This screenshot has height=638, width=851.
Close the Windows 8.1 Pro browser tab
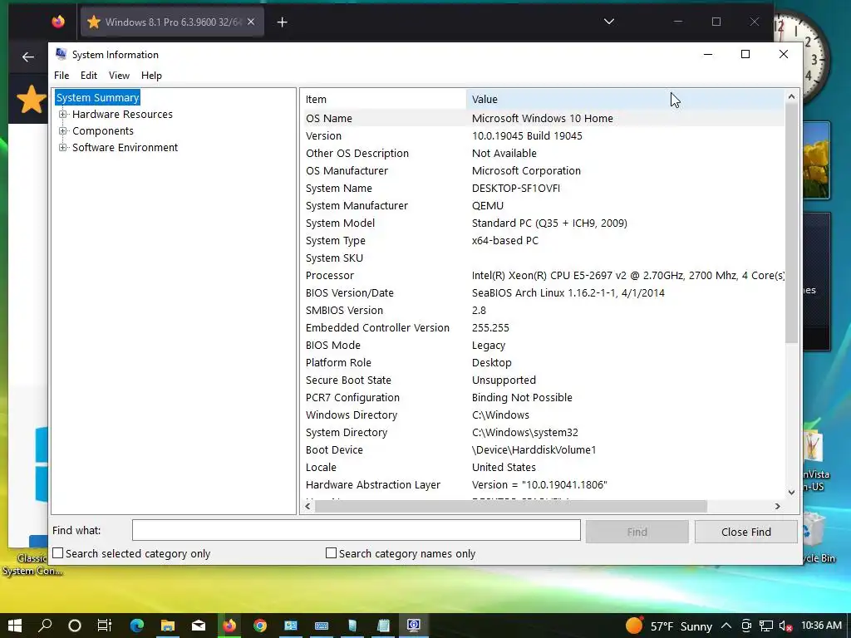point(251,22)
